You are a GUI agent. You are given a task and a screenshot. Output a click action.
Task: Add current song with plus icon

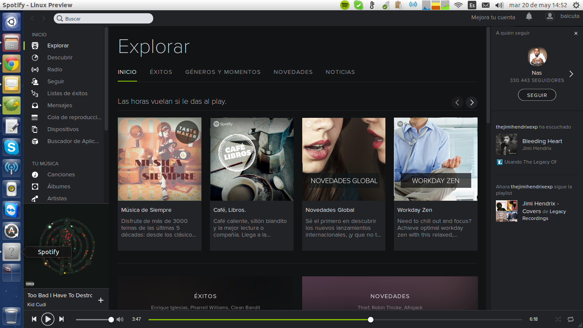[101, 300]
